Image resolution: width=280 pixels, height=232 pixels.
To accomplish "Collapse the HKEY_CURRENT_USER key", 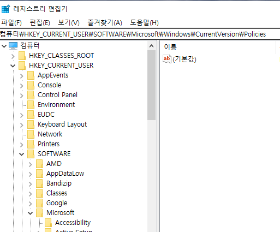I will click(x=13, y=66).
